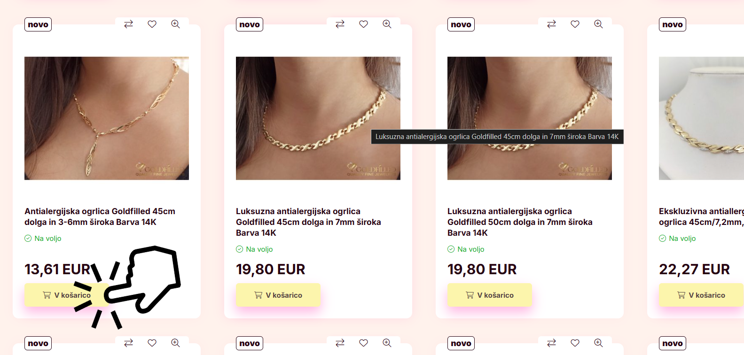The height and width of the screenshot is (355, 744).
Task: Compare the 50cm 7mm necklace product
Action: pyautogui.click(x=551, y=24)
